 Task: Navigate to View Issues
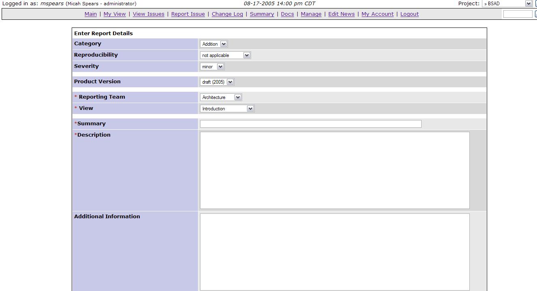point(149,14)
